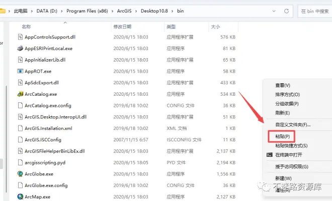Open 排序方式(O) submenu

(x=287, y=95)
